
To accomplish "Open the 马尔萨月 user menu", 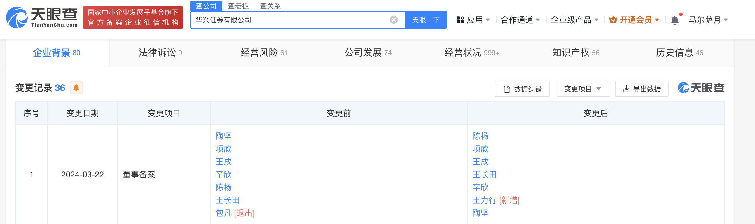I will point(708,20).
